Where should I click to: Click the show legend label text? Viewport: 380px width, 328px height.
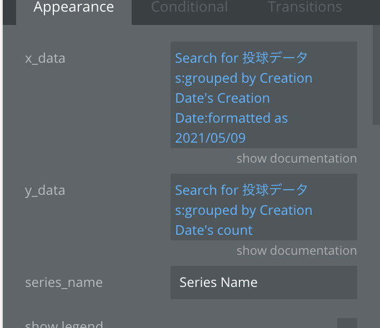pyautogui.click(x=64, y=324)
